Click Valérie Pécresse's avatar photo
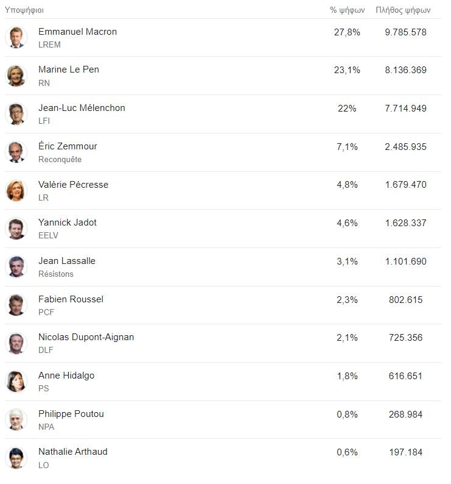This screenshot has height=484, width=451. pyautogui.click(x=16, y=190)
